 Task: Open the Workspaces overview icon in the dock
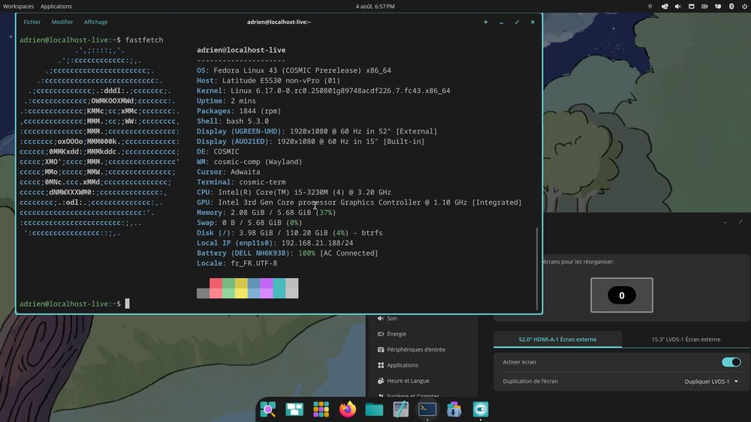click(x=294, y=409)
